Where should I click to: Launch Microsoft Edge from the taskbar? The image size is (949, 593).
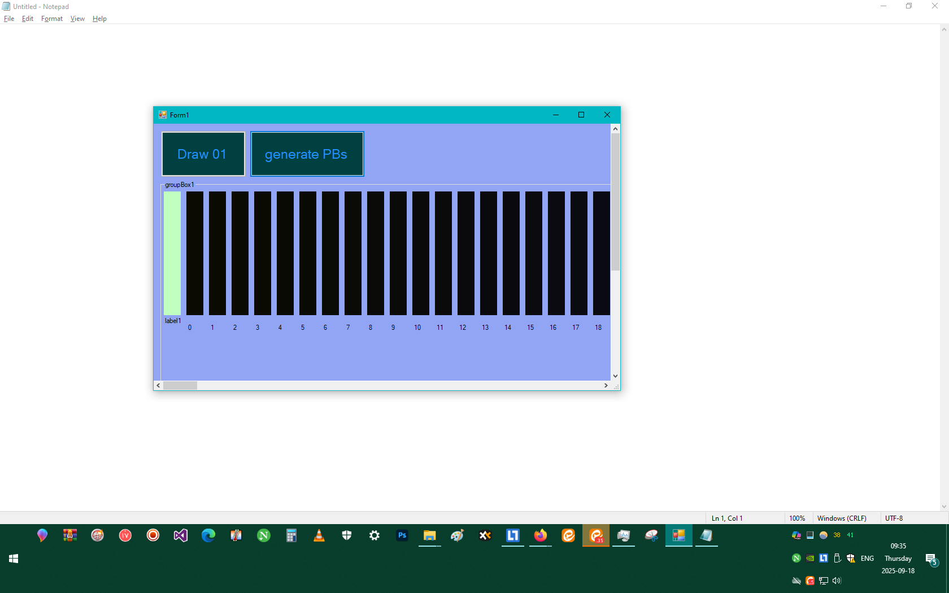point(208,535)
